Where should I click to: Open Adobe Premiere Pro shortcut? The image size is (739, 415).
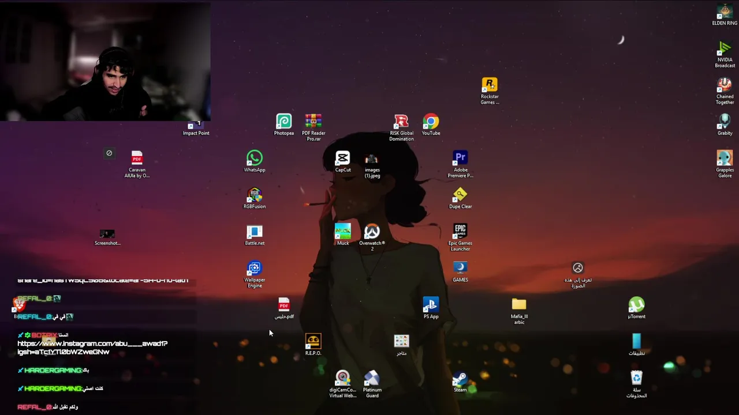460,164
